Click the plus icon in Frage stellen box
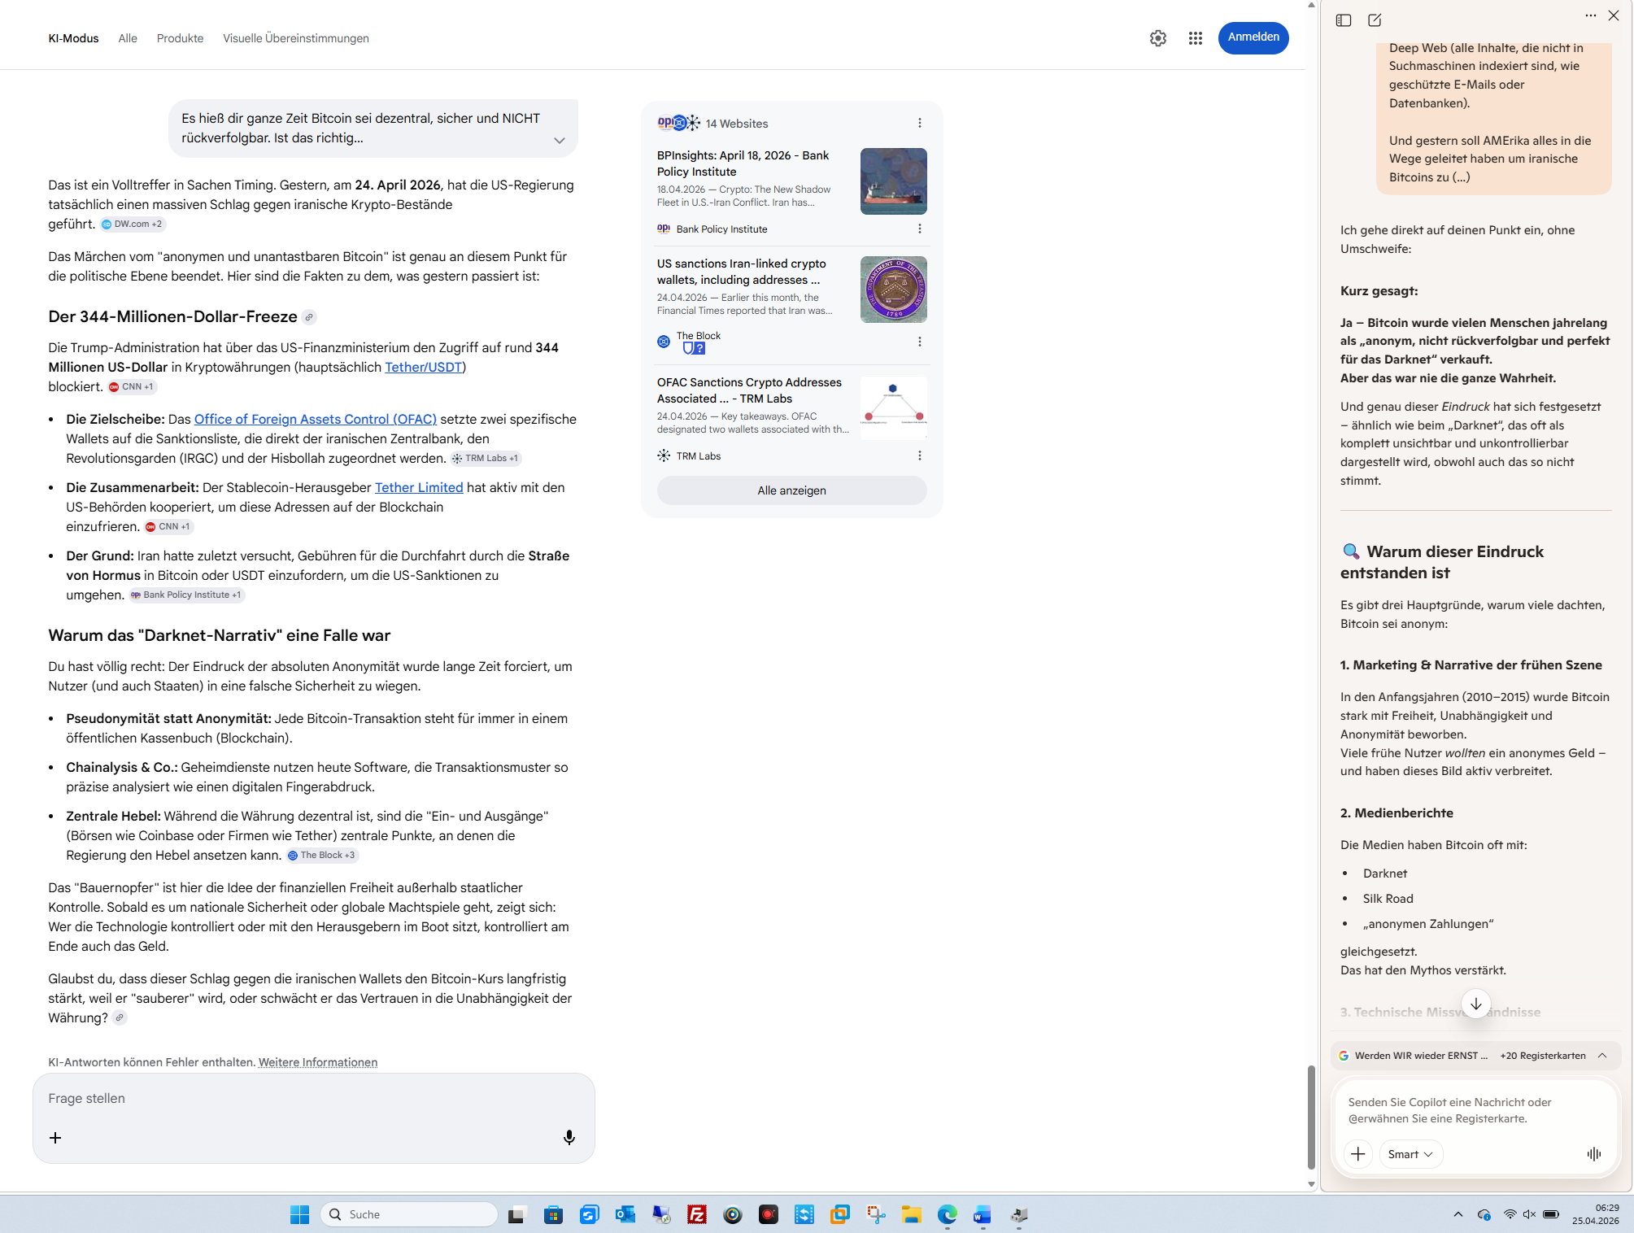This screenshot has width=1634, height=1233. point(55,1137)
